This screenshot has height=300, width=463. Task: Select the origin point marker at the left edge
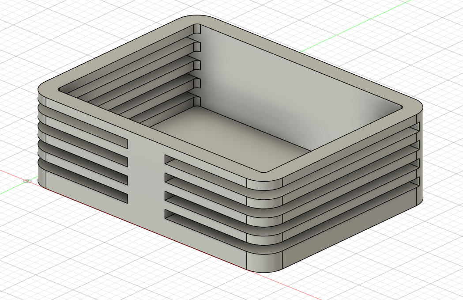(x=27, y=181)
